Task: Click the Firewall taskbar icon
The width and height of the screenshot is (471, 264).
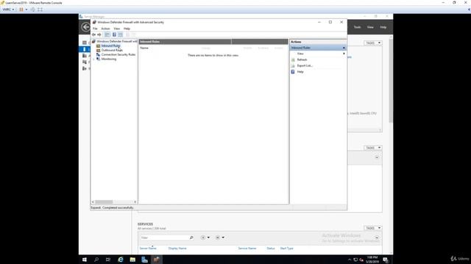Action: tap(157, 260)
